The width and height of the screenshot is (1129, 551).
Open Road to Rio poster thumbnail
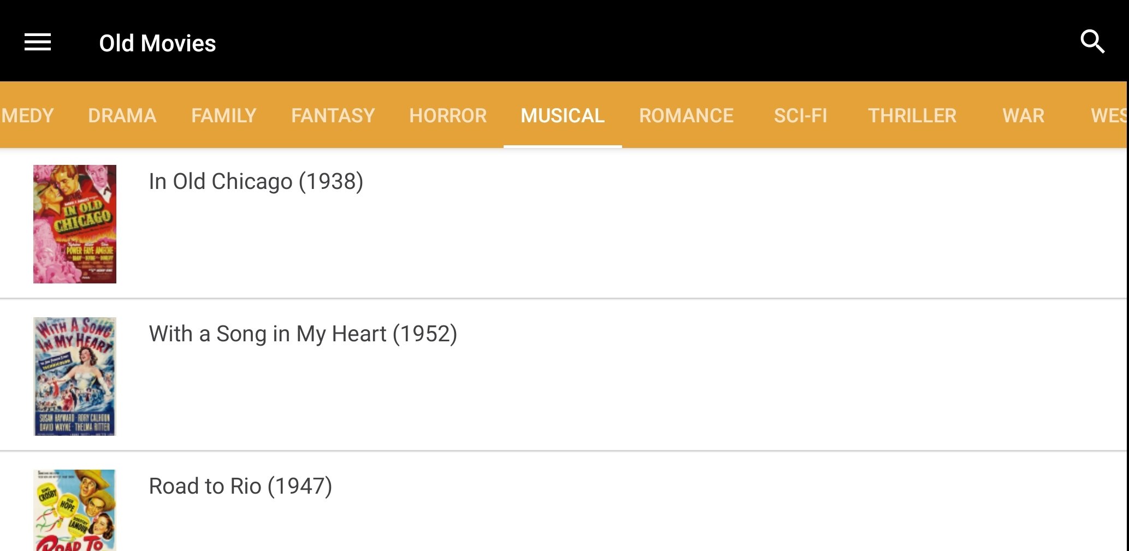coord(75,510)
